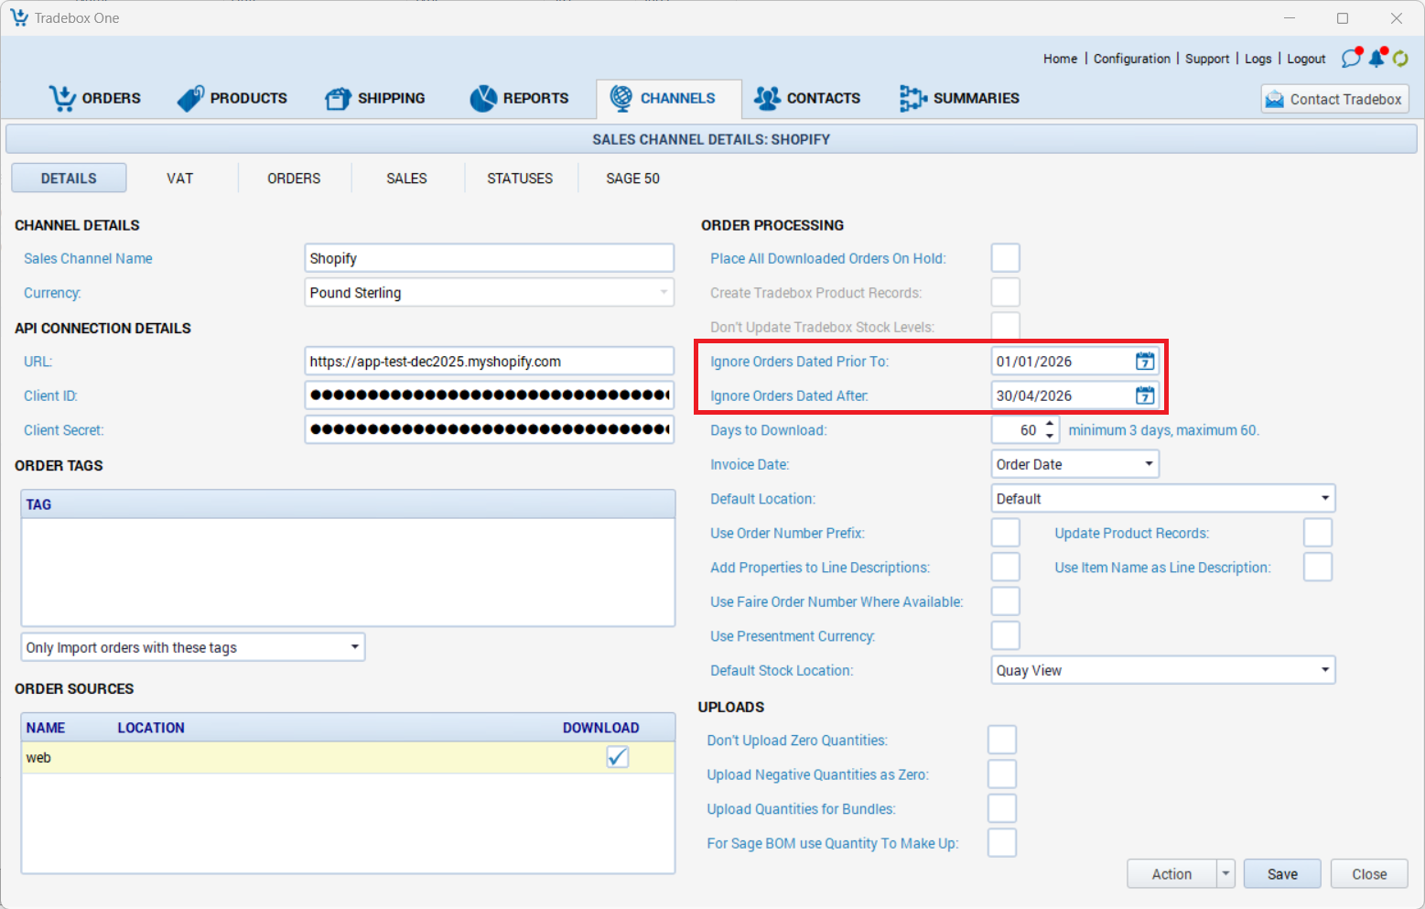Open the Summaries icon

coord(912,98)
